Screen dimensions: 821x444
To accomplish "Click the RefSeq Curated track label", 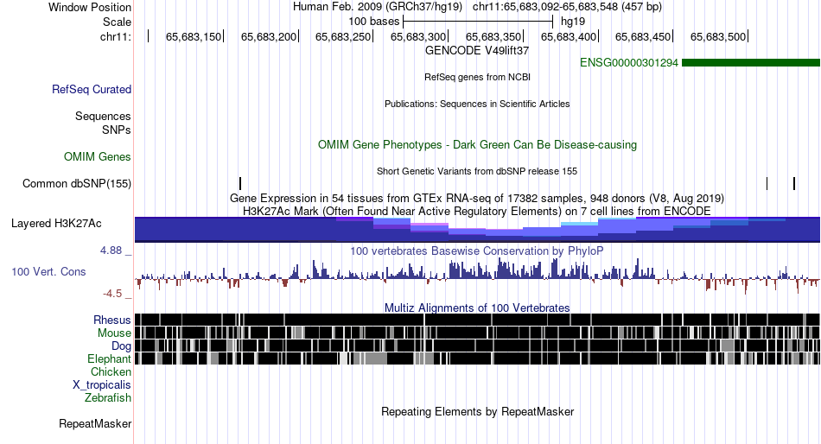I will [91, 90].
